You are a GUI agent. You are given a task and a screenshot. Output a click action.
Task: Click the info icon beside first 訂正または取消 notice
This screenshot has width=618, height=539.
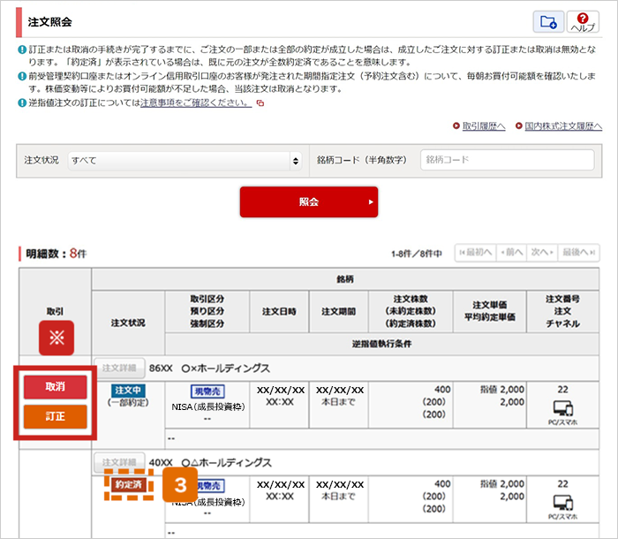pos(22,49)
